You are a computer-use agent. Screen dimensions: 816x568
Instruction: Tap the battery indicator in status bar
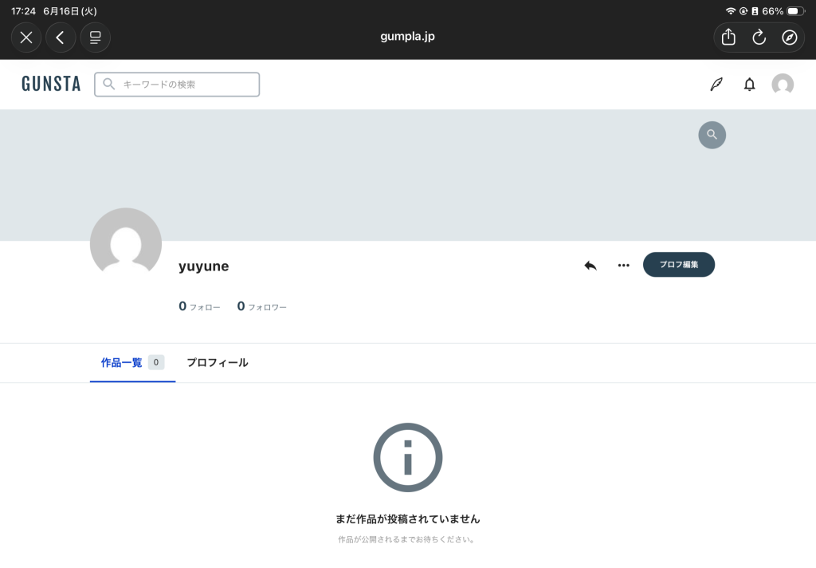(795, 11)
